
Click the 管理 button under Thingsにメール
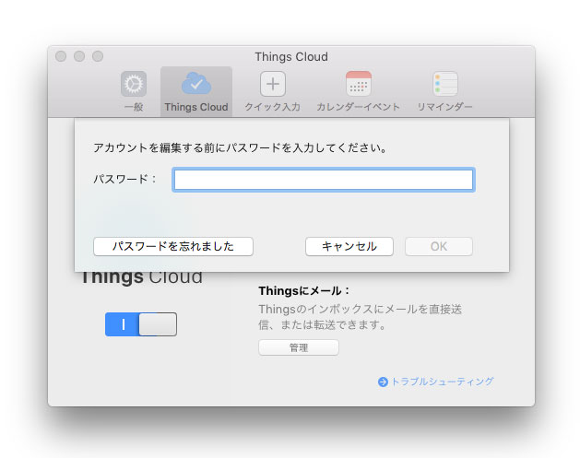(299, 347)
